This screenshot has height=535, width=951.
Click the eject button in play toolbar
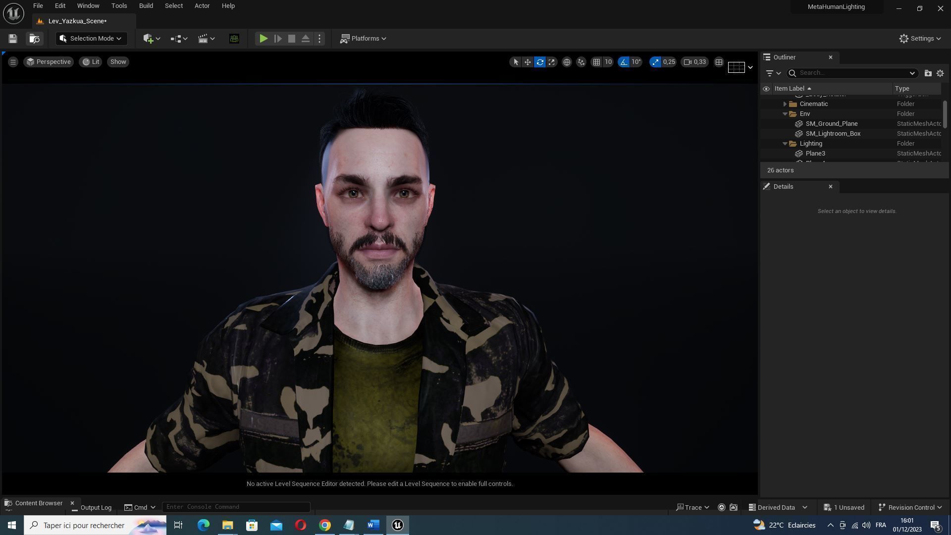306,39
